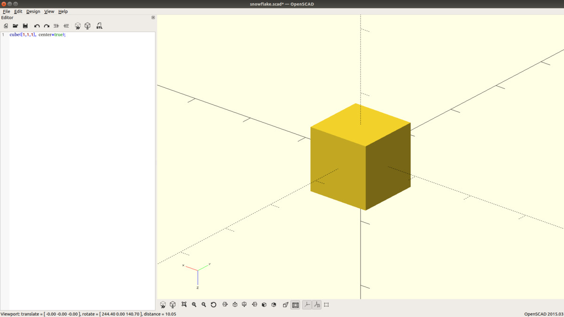Click the New file icon in editor toolbar

click(6, 26)
